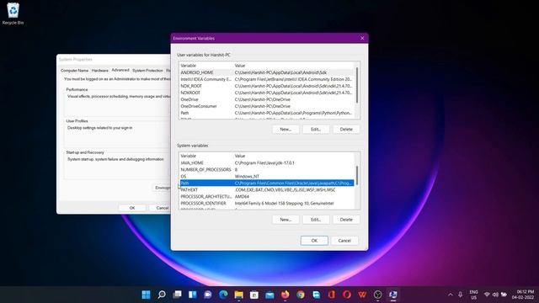Open OBS Studio from the taskbar

click(x=378, y=295)
